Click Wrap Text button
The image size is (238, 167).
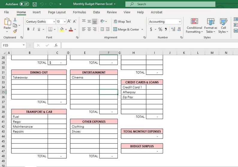click(x=122, y=22)
